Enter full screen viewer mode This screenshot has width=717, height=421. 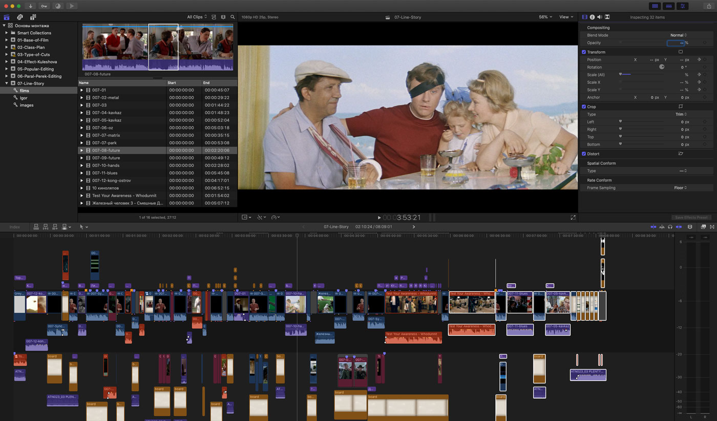coord(573,217)
